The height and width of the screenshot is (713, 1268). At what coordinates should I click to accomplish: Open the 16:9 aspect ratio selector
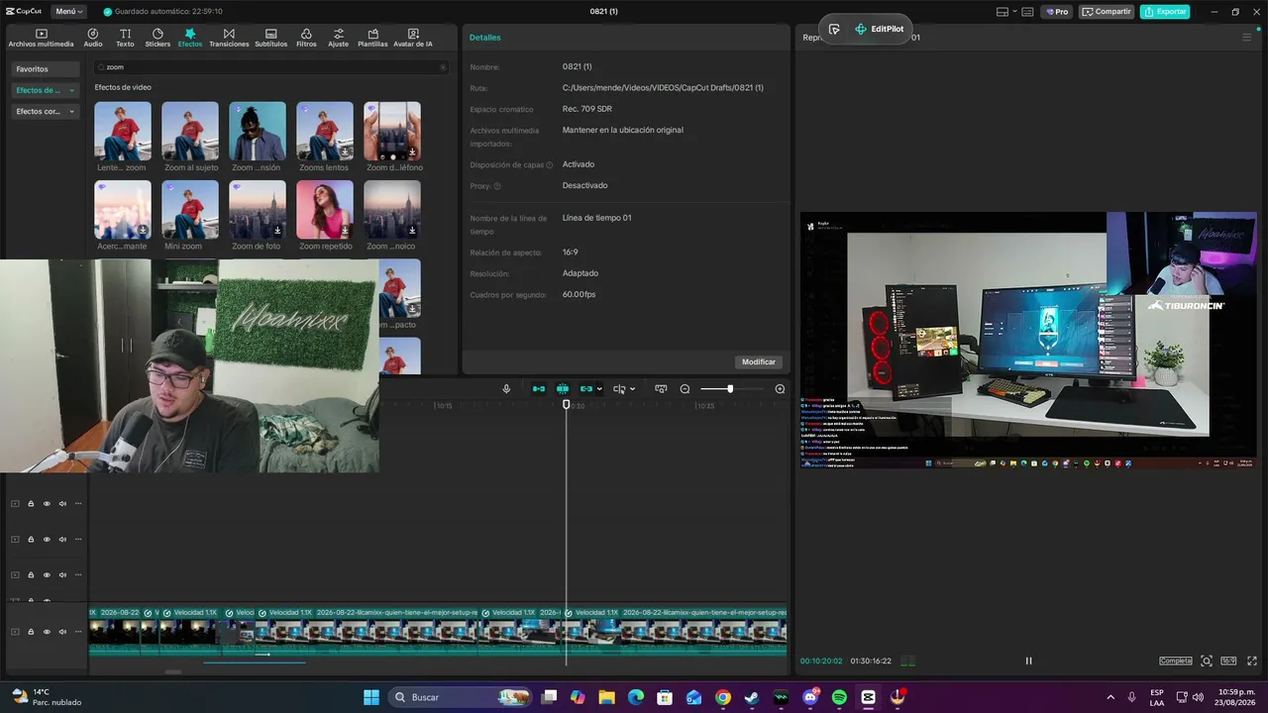click(x=1228, y=661)
